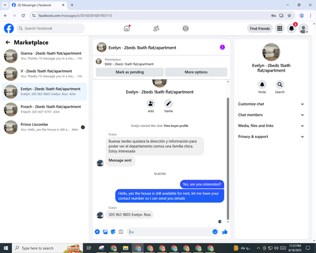Click the 'Yes, are you interested?' message
This screenshot has width=316, height=253.
click(x=202, y=184)
